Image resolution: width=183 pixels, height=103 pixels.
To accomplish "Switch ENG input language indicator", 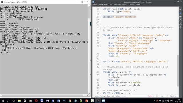I will (x=172, y=101).
